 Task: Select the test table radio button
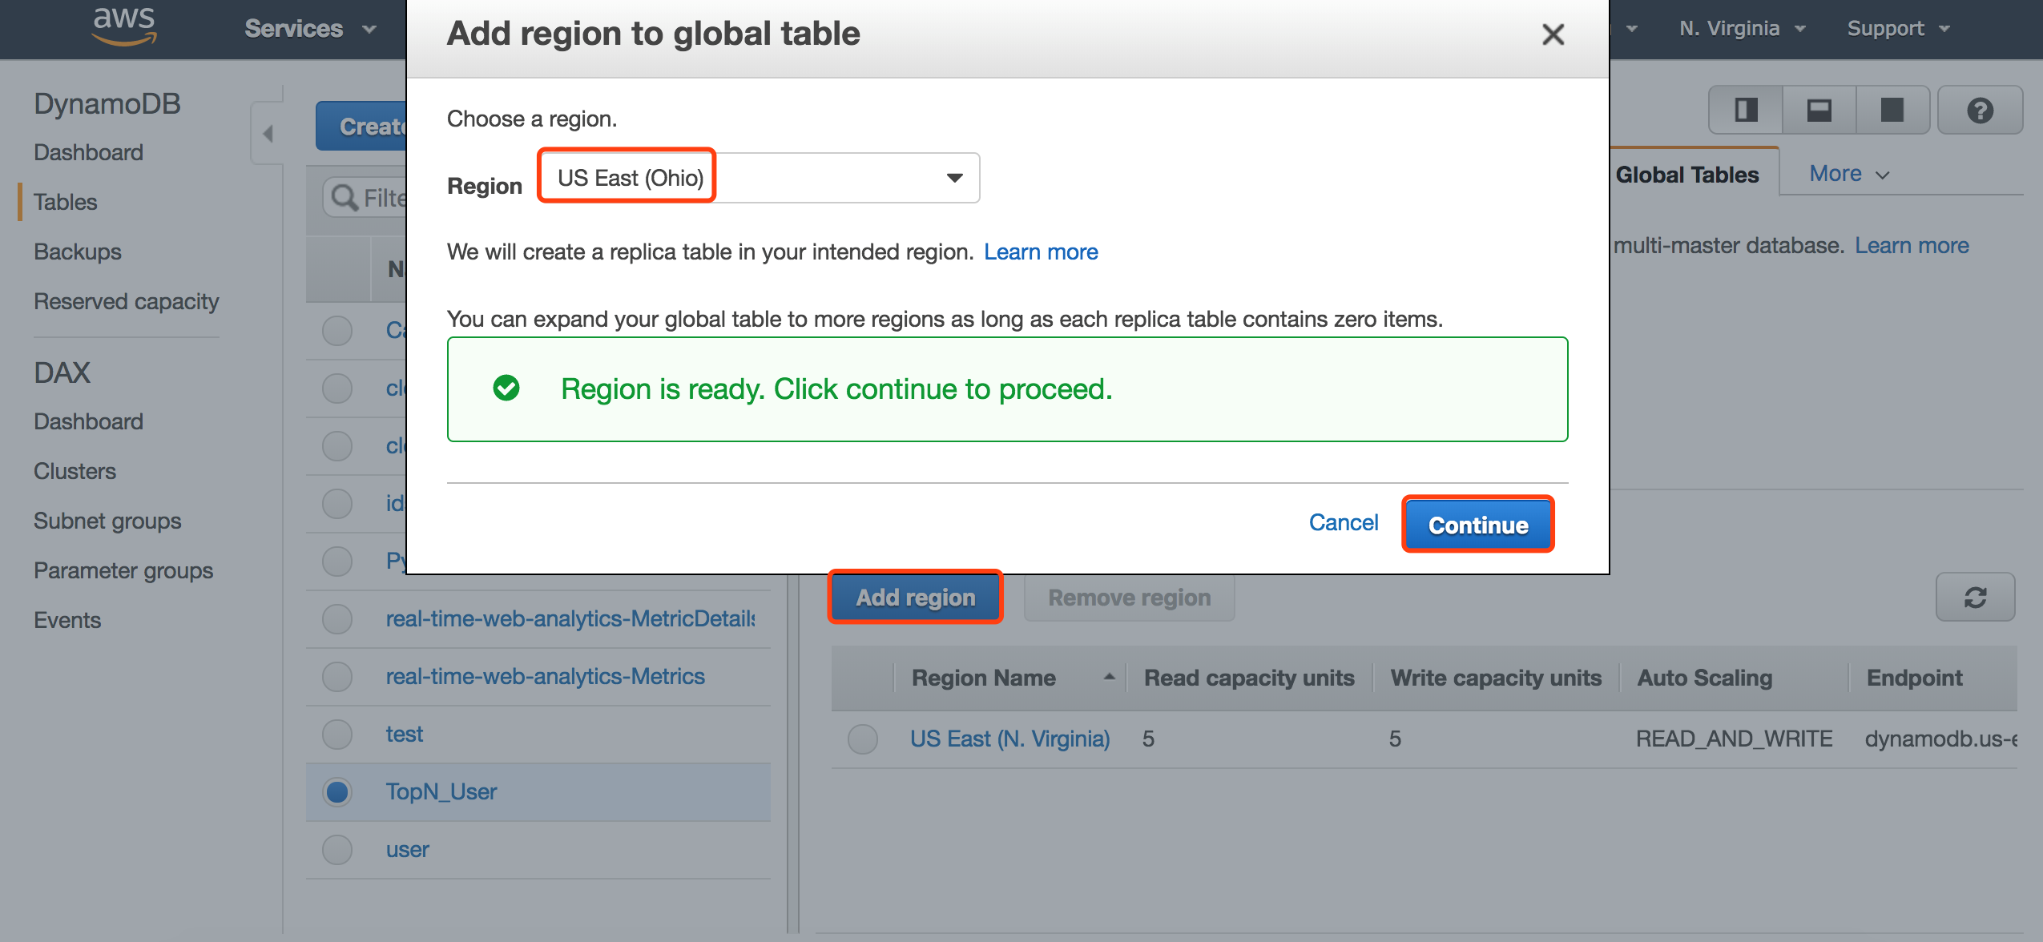337,734
